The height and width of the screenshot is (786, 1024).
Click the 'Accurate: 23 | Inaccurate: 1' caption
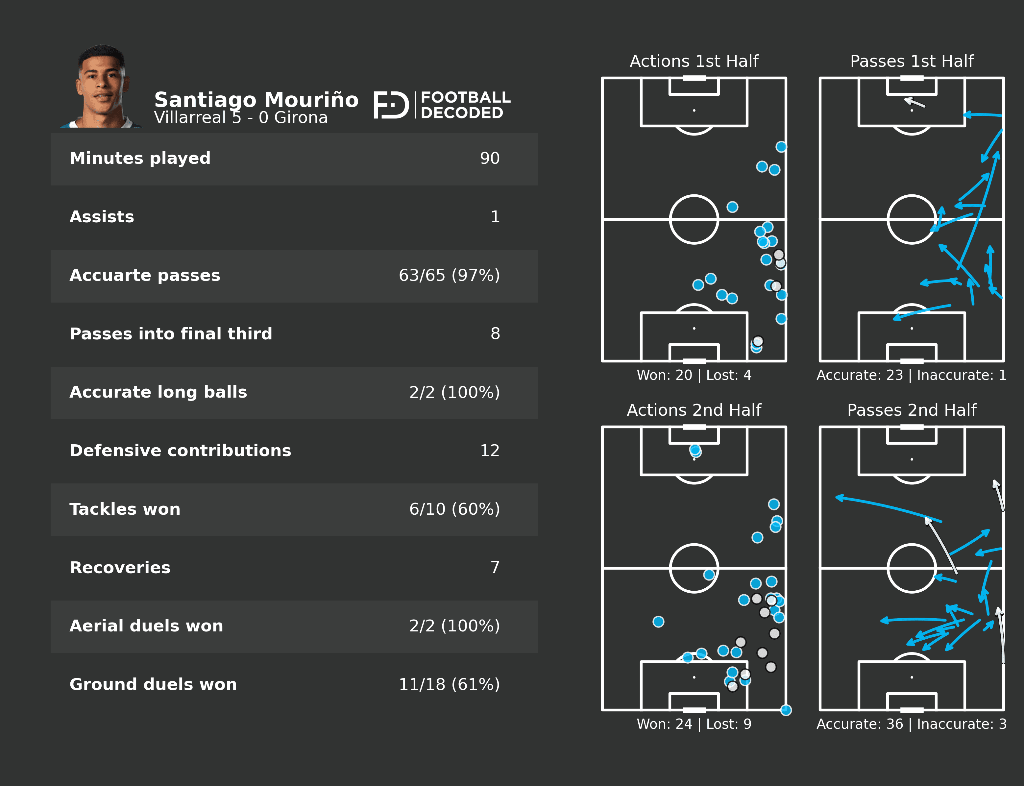911,375
